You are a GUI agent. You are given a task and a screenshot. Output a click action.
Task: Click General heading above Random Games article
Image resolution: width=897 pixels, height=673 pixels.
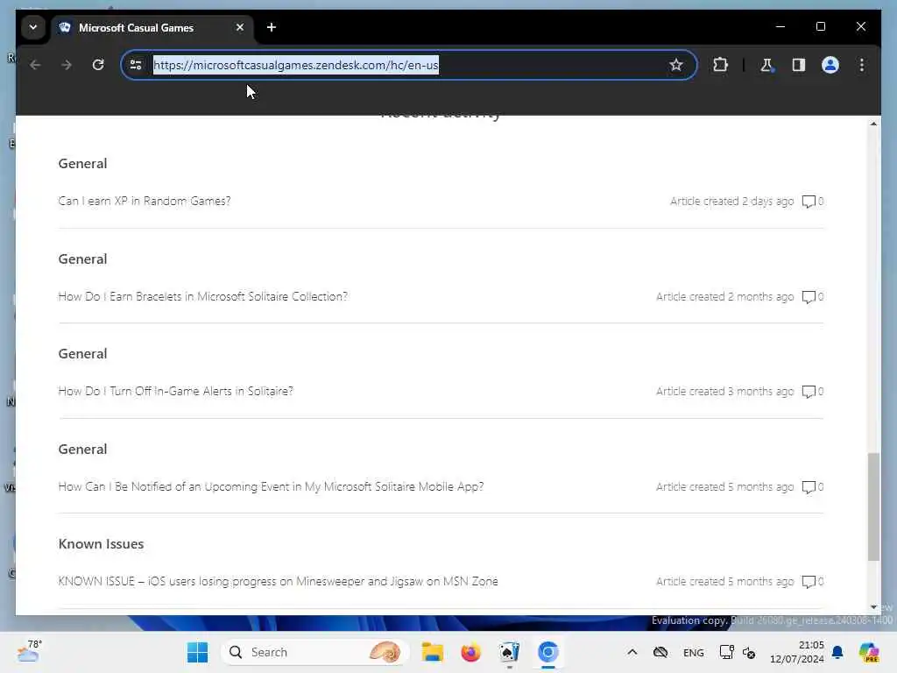pyautogui.click(x=82, y=164)
